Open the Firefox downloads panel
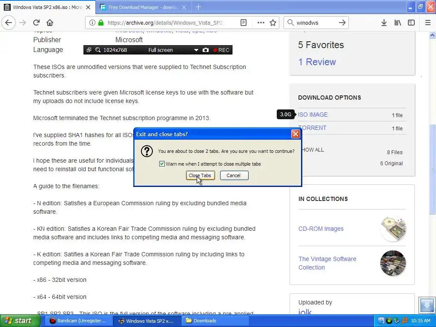 pos(384,23)
